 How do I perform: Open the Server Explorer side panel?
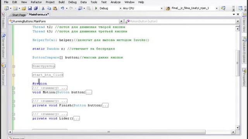pyautogui.click(x=3, y=46)
